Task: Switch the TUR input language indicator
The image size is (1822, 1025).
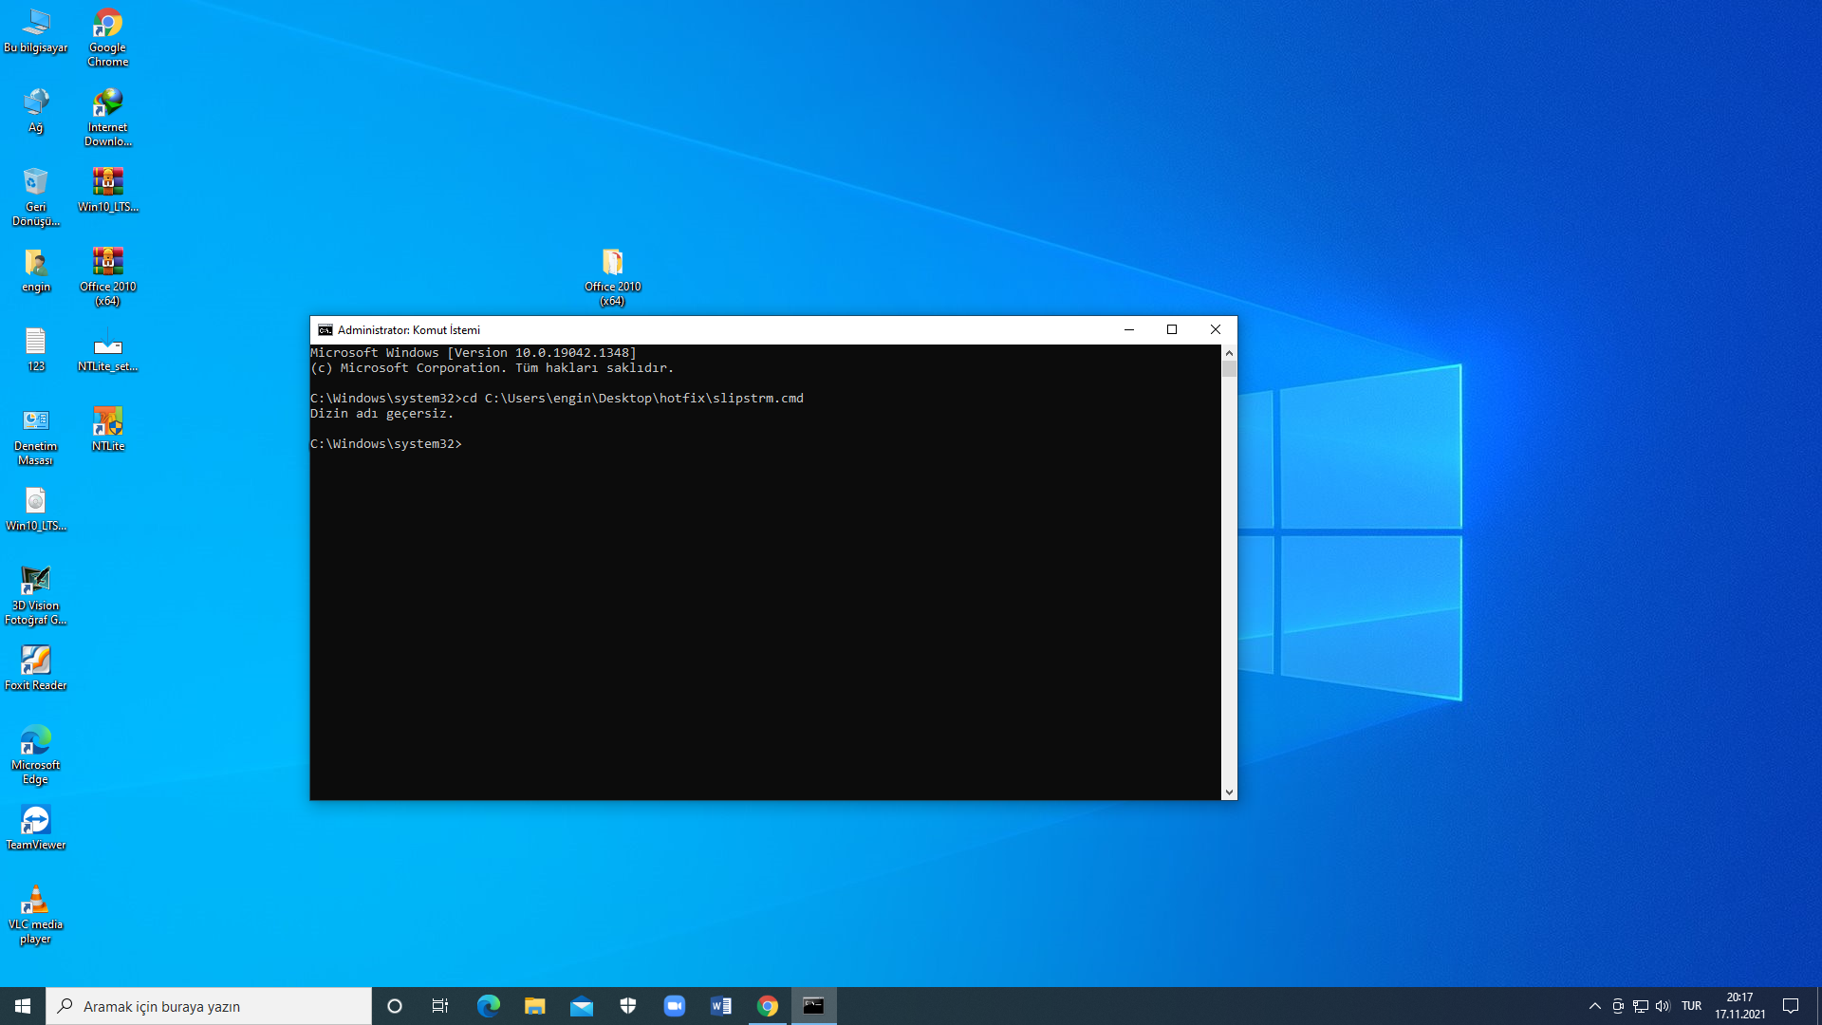Action: tap(1691, 1006)
